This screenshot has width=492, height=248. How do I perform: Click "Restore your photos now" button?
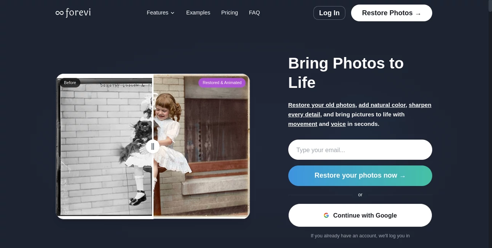pos(360,175)
